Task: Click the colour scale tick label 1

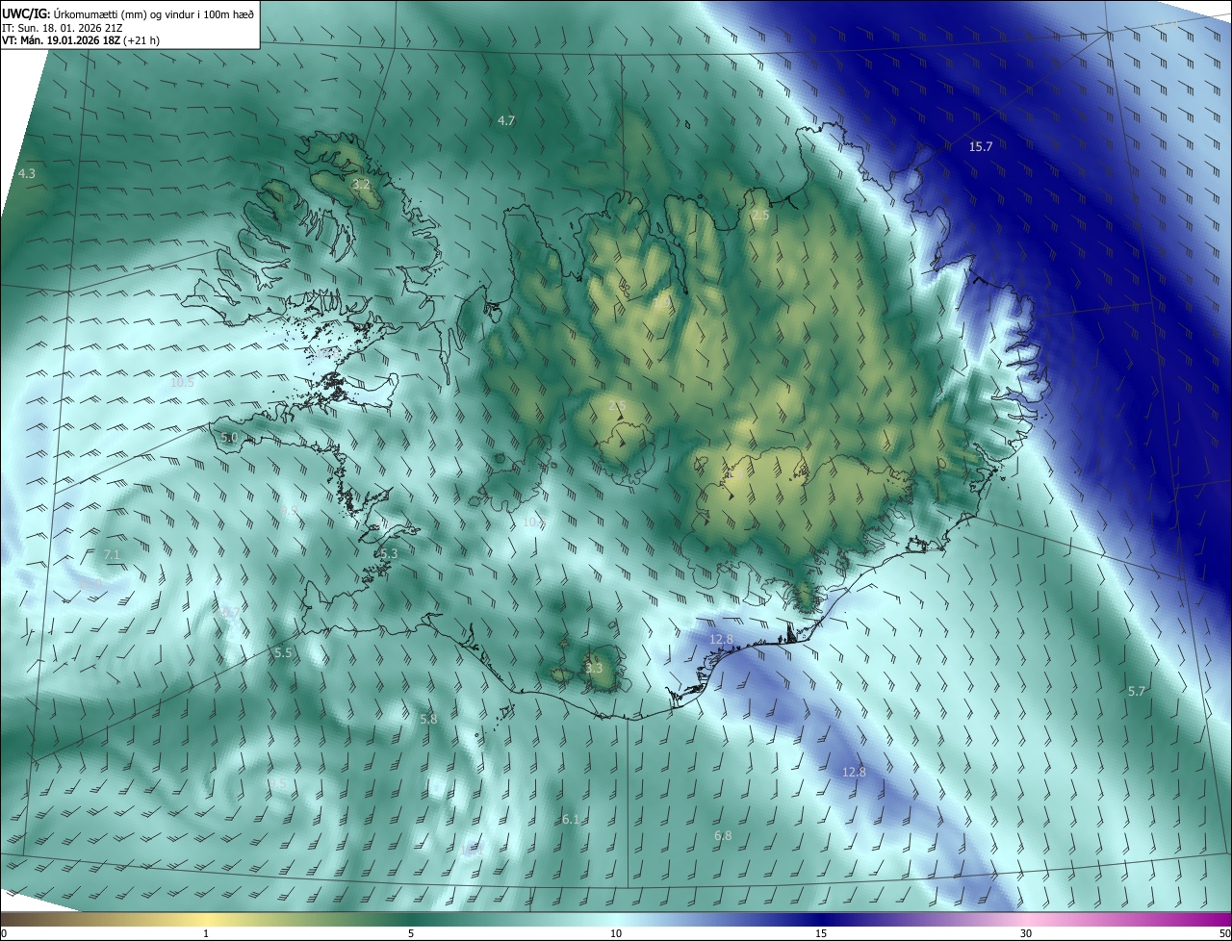Action: coord(206,933)
